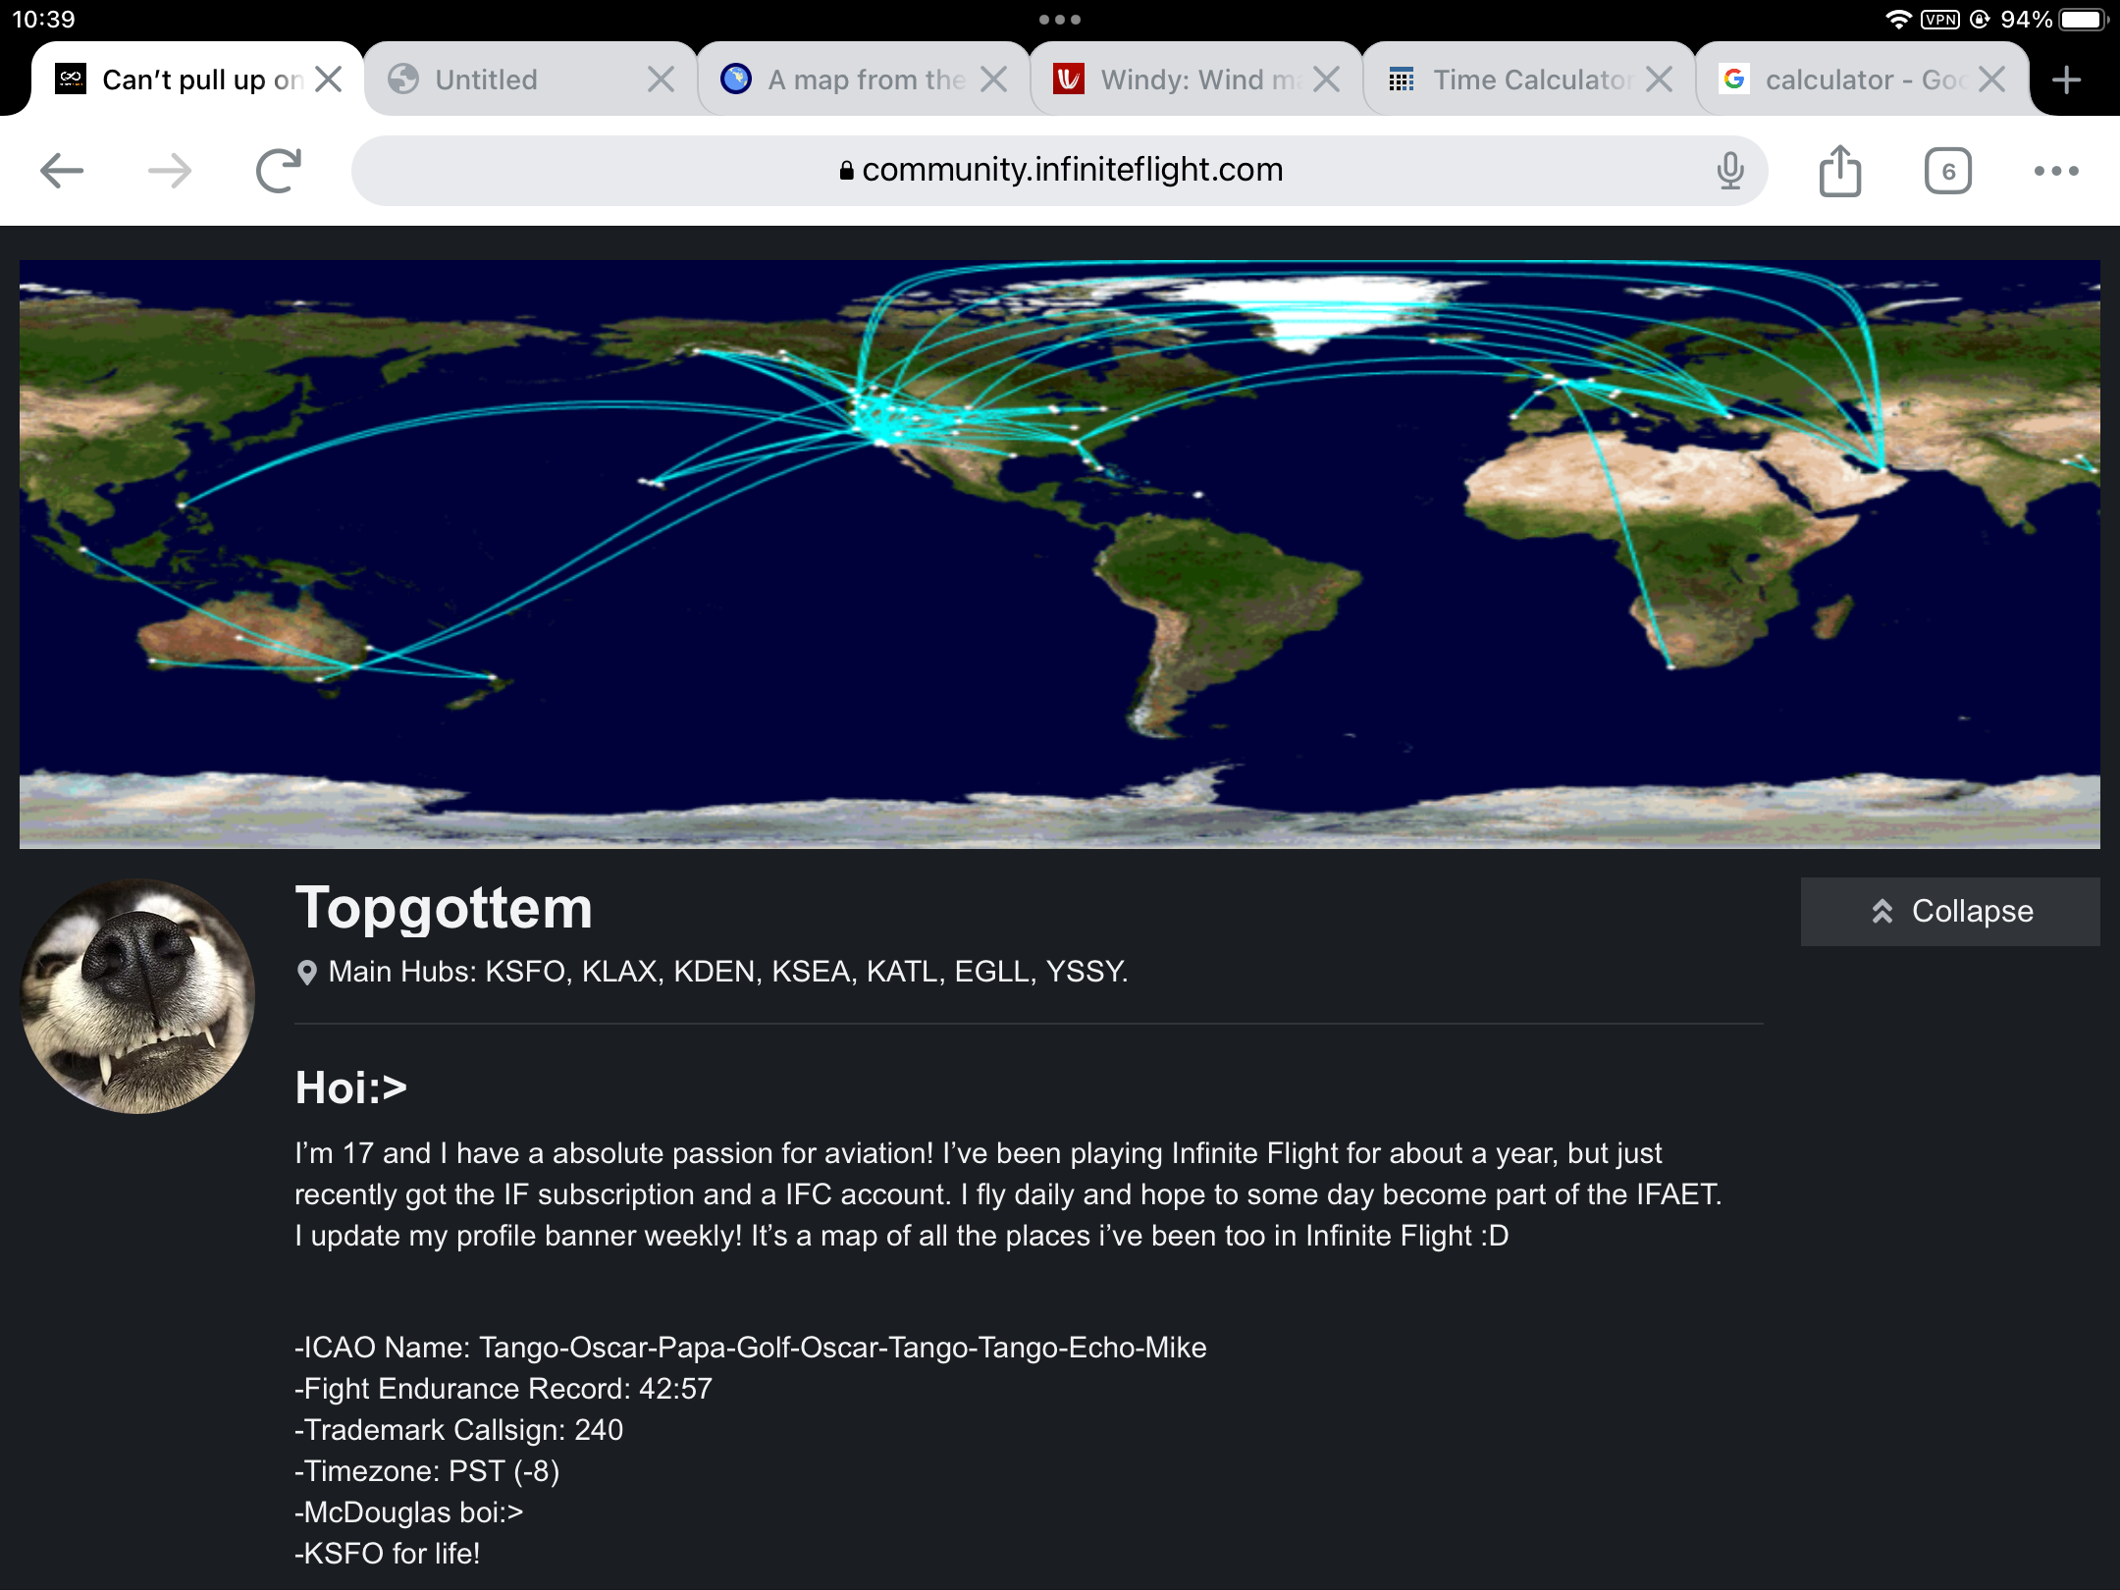Close the Can't pull up tab

pos(329,79)
